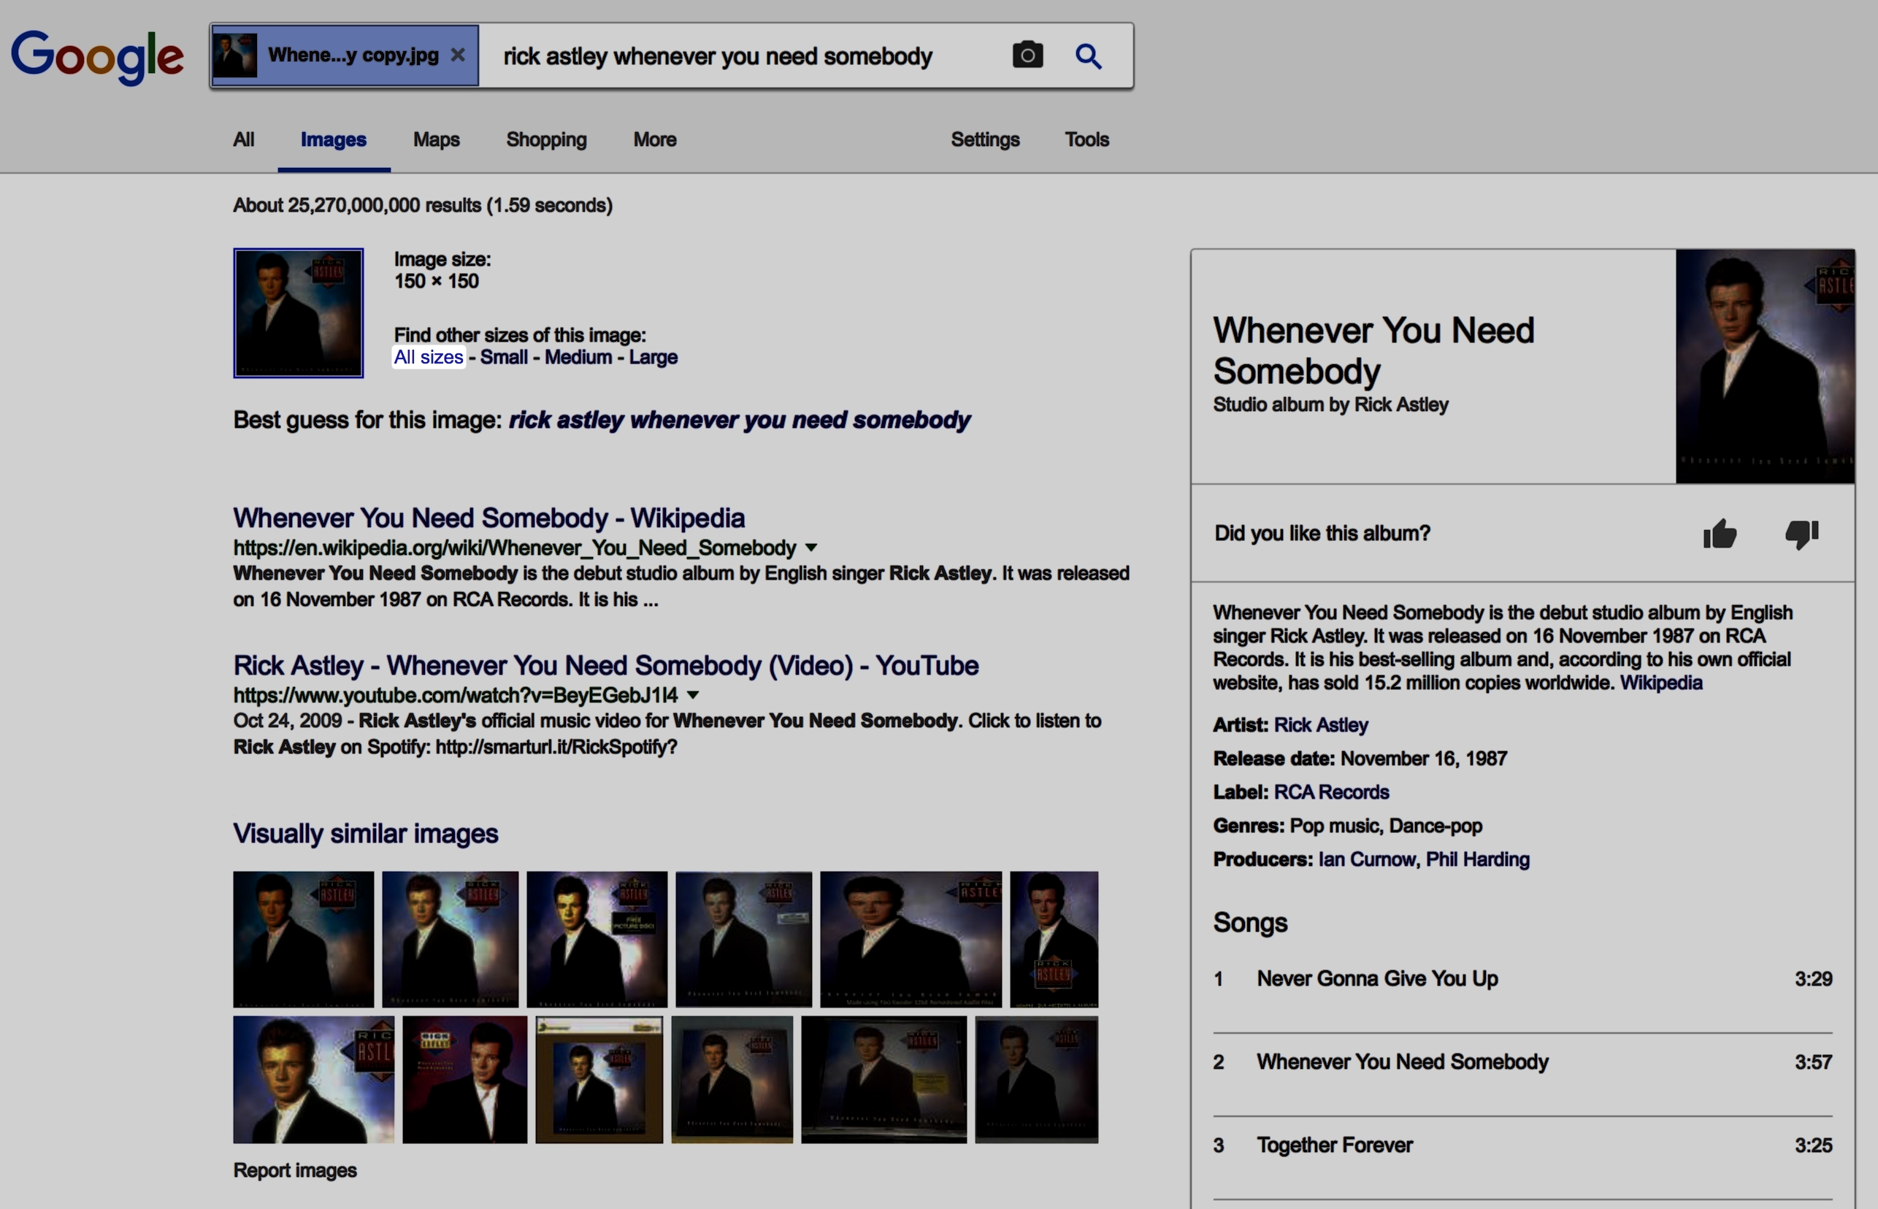
Task: Open the Wikipedia result title link
Action: click(x=488, y=518)
